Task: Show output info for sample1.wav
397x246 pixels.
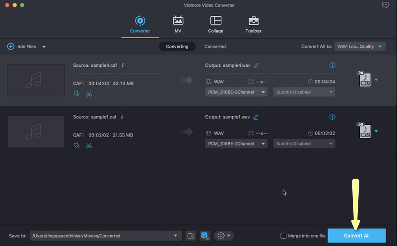Action: click(332, 117)
